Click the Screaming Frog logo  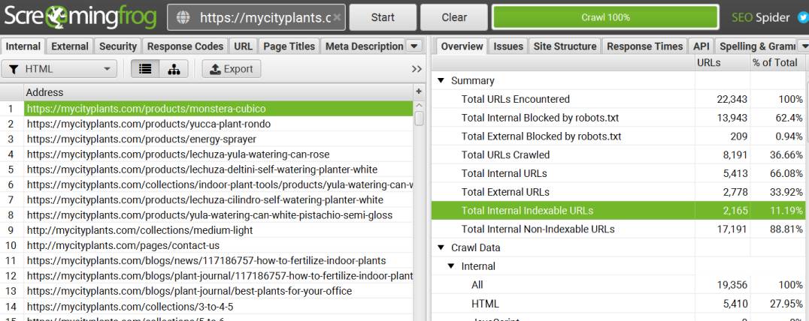[80, 17]
